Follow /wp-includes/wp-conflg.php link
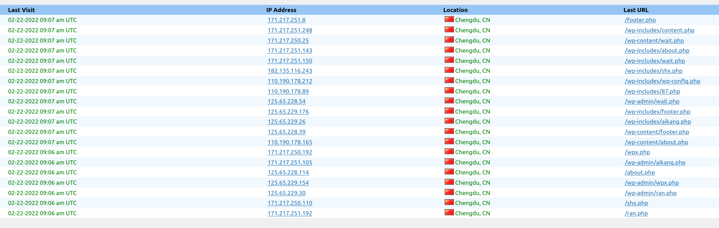The width and height of the screenshot is (719, 228). tap(662, 81)
